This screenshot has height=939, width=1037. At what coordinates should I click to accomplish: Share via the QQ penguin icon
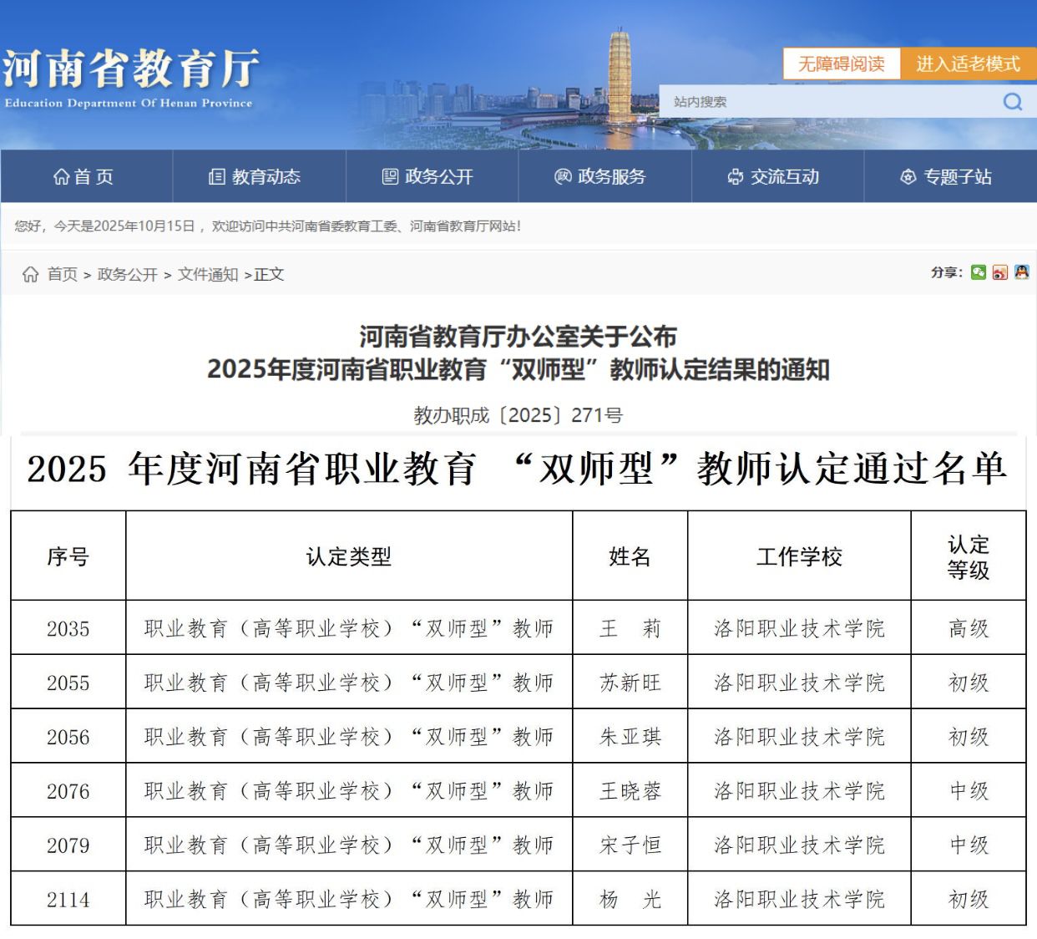[x=1021, y=272]
